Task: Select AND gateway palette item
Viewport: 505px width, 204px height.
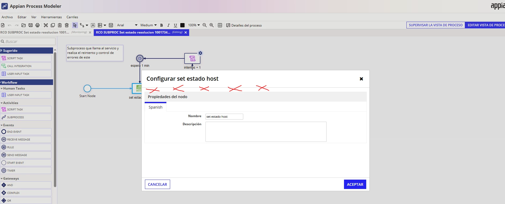Action: 26,185
